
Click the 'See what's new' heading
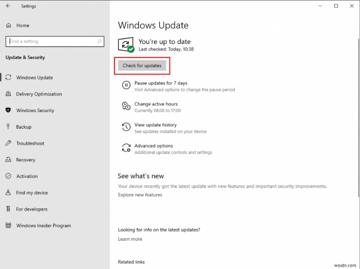click(141, 176)
